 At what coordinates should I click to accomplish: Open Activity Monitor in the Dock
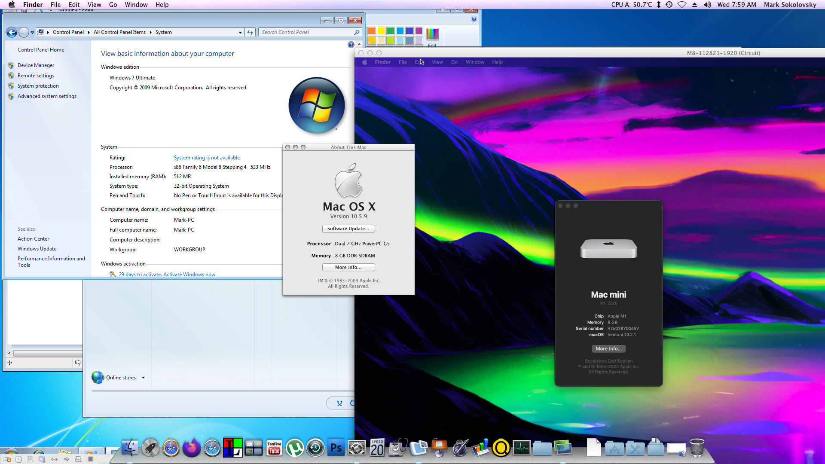coord(522,448)
